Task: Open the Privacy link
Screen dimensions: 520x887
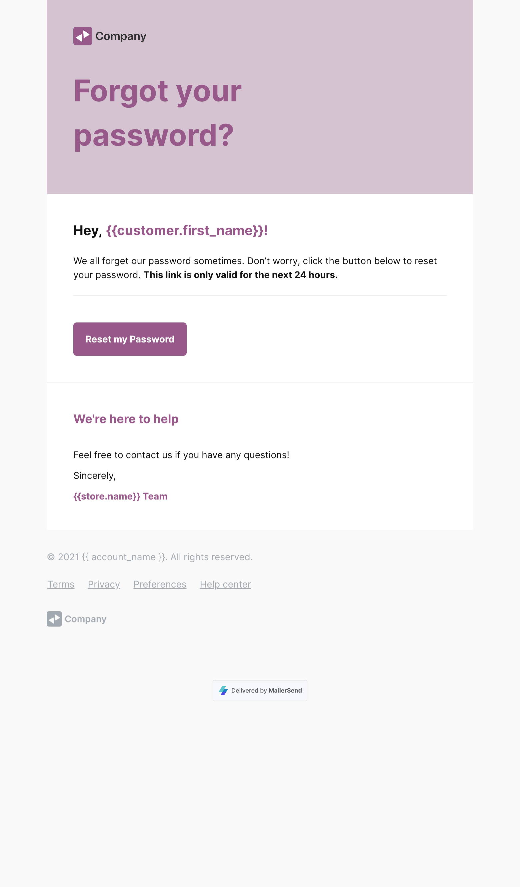Action: coord(104,584)
